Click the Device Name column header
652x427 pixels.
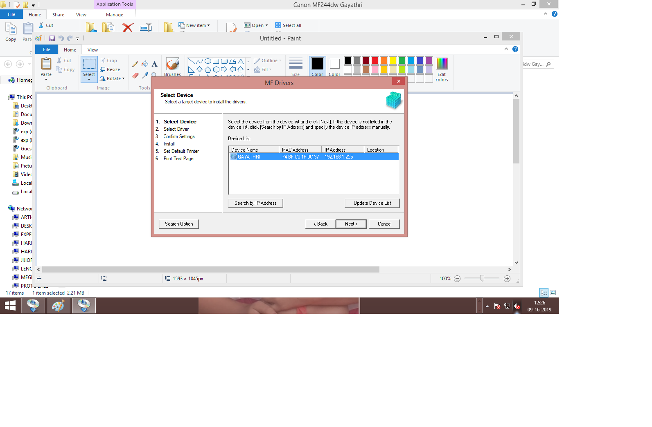[254, 150]
